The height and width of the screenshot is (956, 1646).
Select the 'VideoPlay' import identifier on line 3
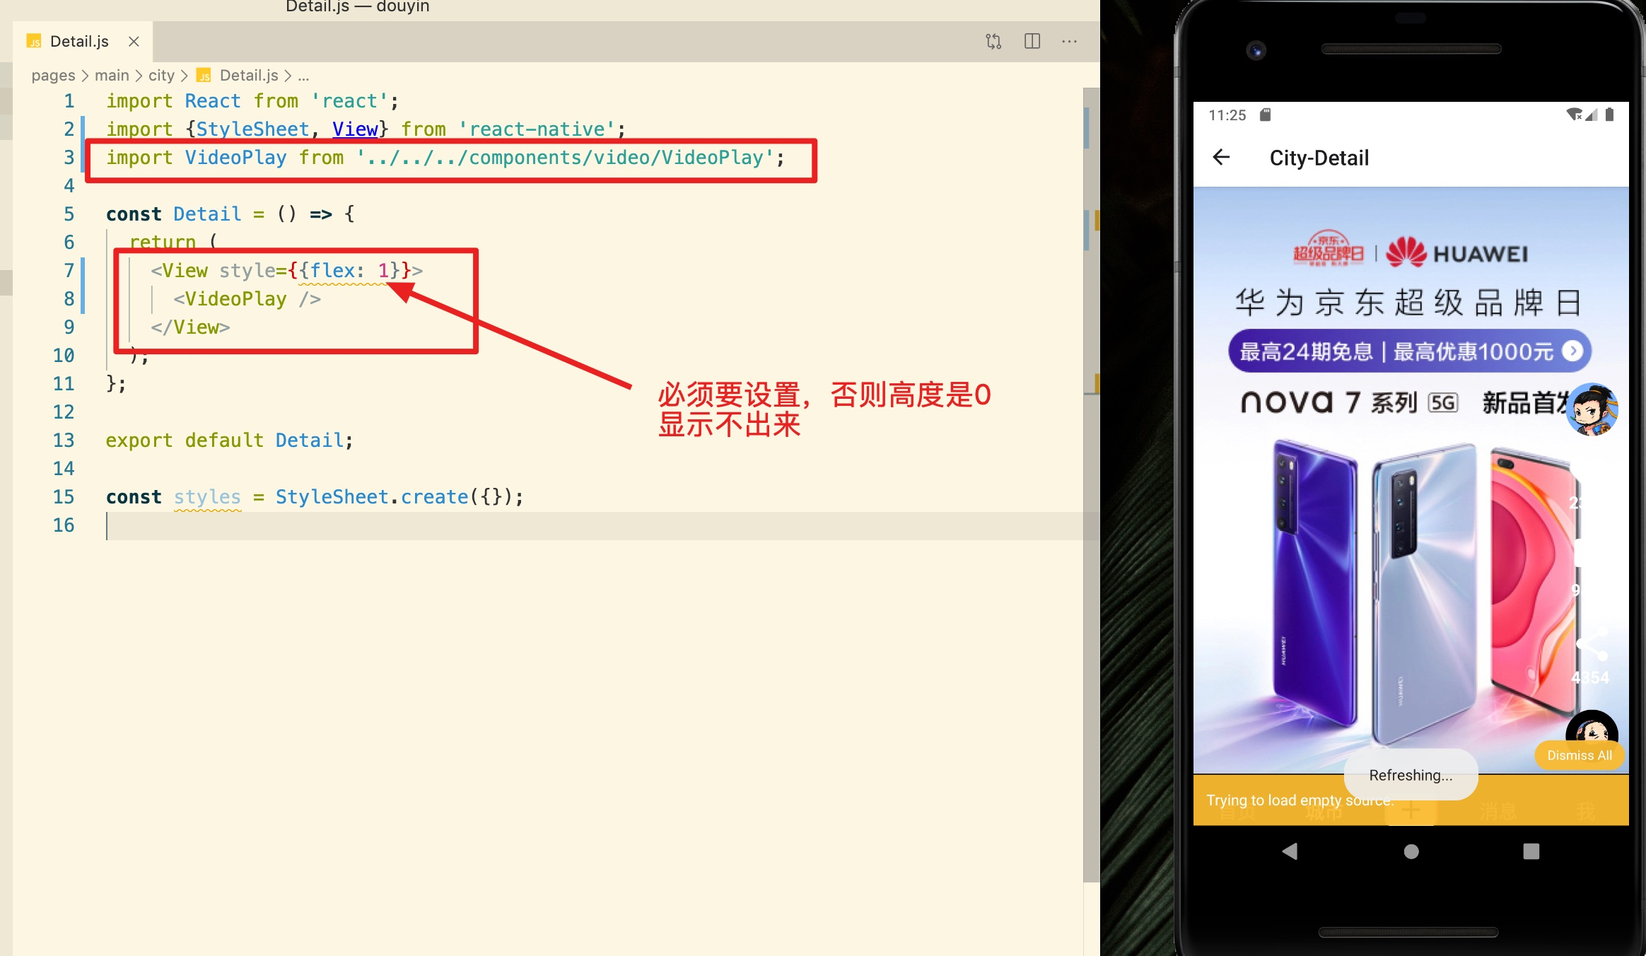click(x=235, y=158)
